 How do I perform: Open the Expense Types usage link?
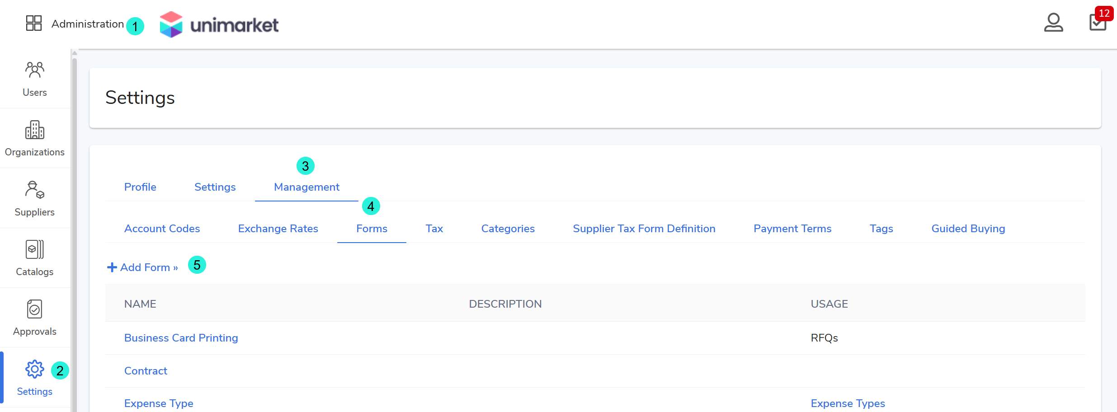click(848, 403)
